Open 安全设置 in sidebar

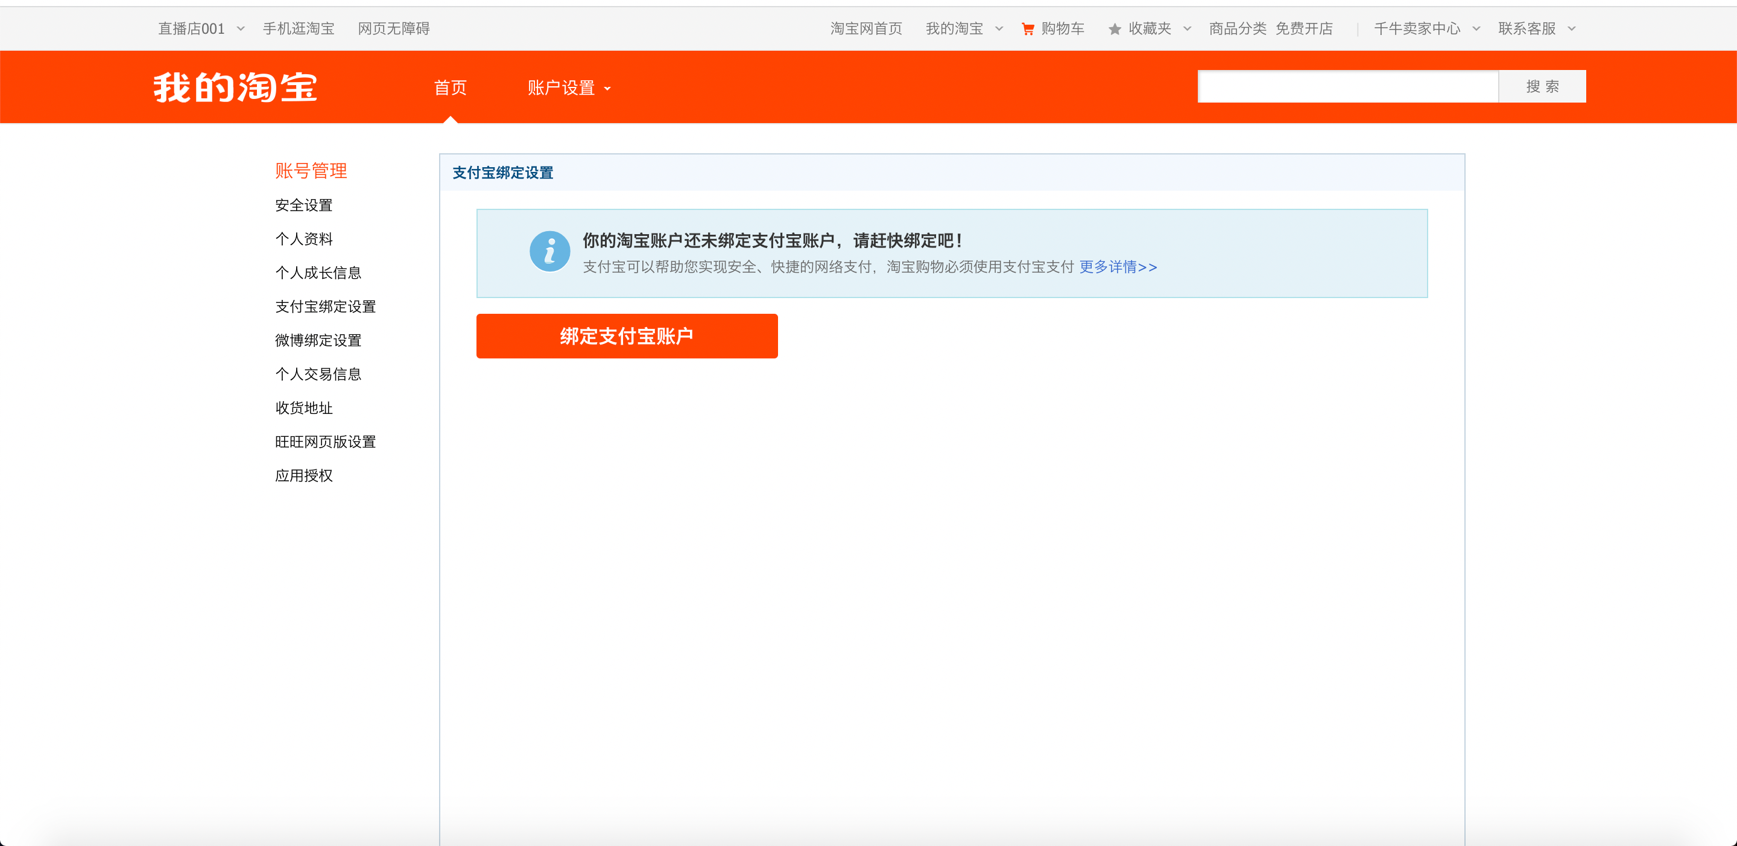303,205
